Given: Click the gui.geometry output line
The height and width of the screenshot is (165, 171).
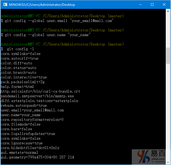Looking at the screenshot, I should [37, 157].
